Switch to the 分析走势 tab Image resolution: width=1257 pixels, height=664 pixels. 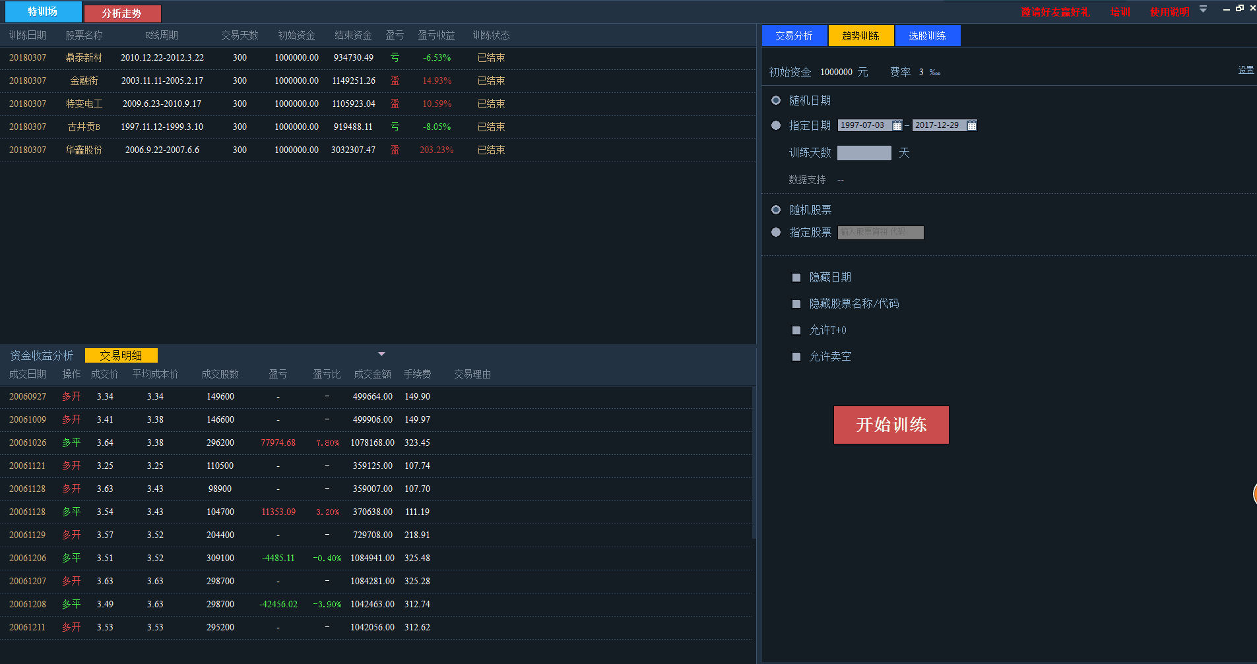[122, 13]
